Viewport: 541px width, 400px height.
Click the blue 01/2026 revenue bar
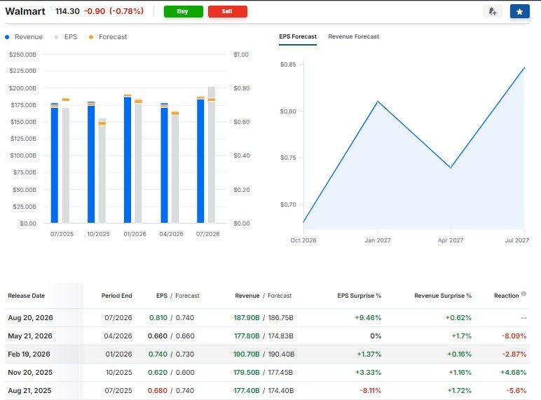(x=128, y=160)
